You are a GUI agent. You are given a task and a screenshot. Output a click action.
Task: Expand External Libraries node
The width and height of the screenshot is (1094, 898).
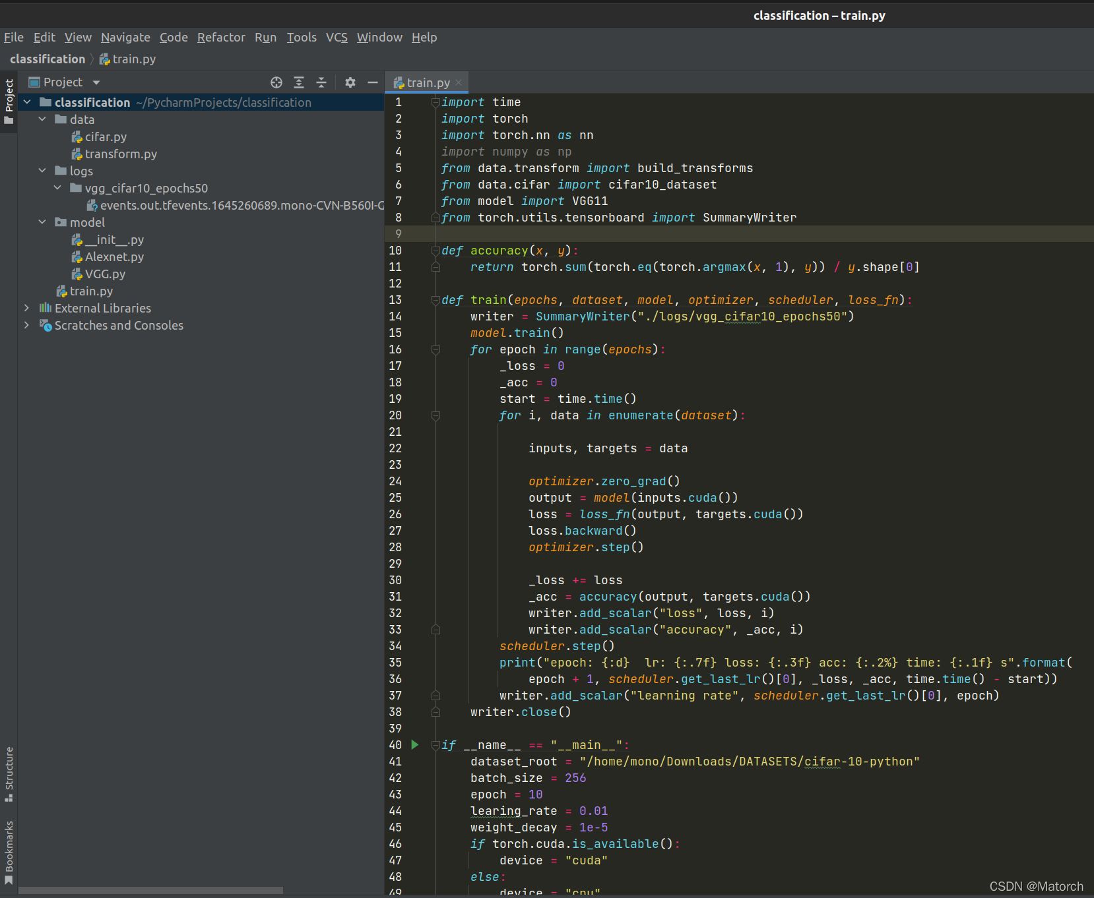point(26,308)
